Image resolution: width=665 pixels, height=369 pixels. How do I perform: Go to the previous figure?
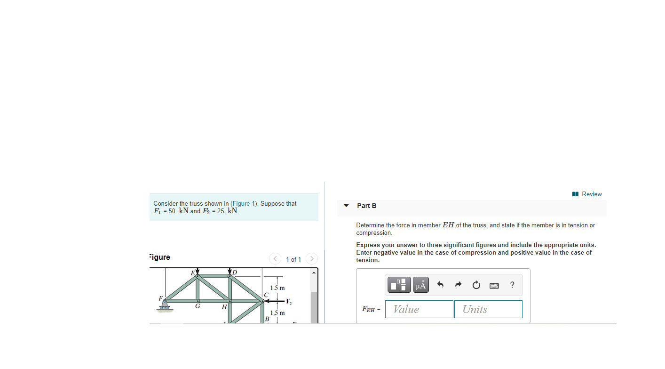(275, 259)
